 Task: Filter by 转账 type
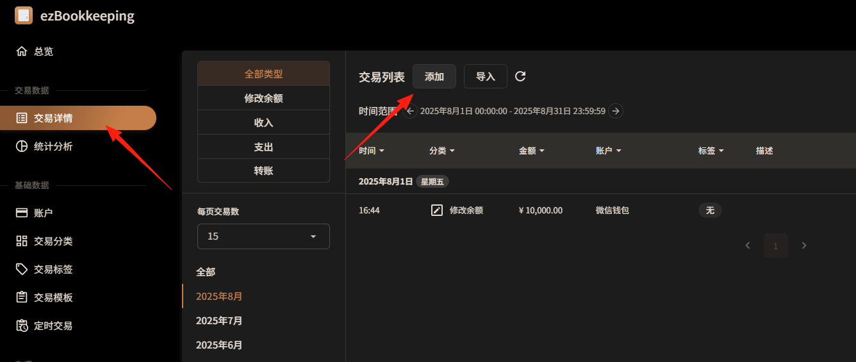pyautogui.click(x=263, y=171)
